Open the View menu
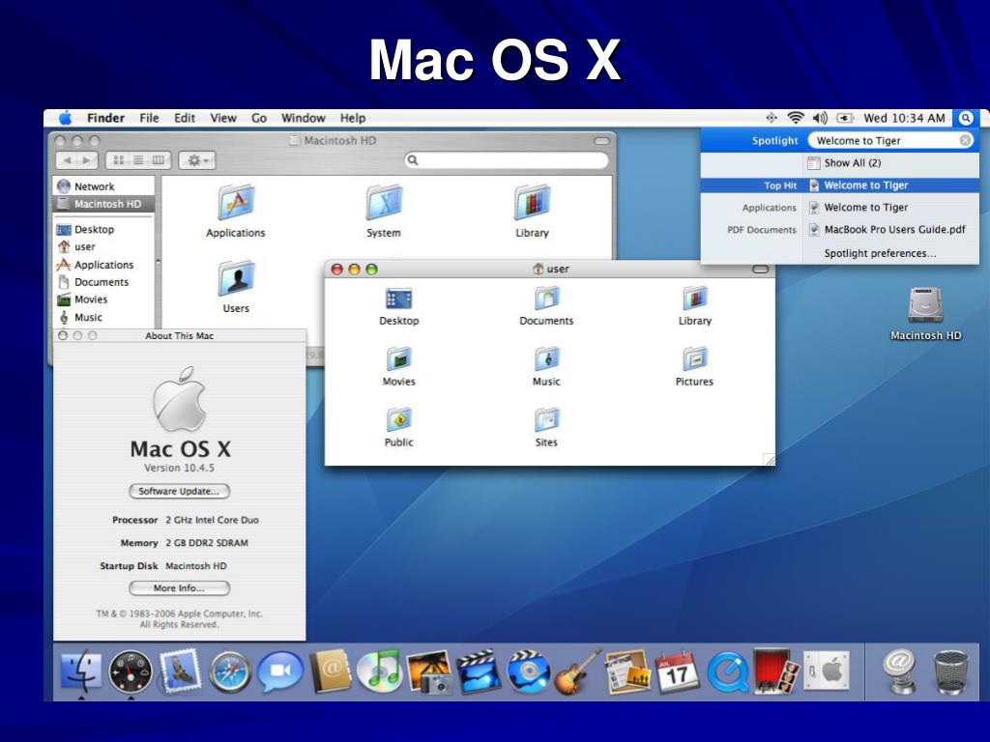 point(223,118)
